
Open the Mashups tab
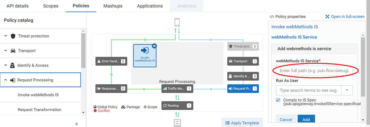coord(113,6)
